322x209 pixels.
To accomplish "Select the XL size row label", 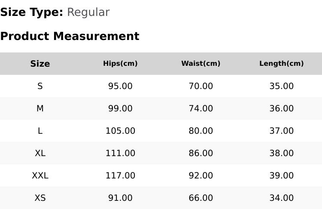I will (x=40, y=153).
